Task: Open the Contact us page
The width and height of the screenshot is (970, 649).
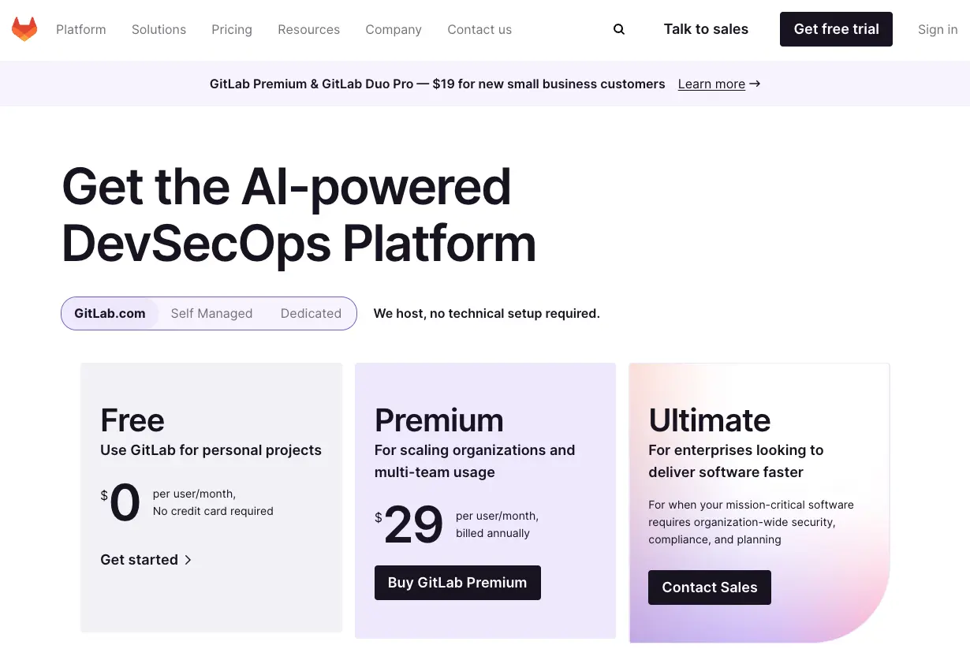Action: point(479,29)
